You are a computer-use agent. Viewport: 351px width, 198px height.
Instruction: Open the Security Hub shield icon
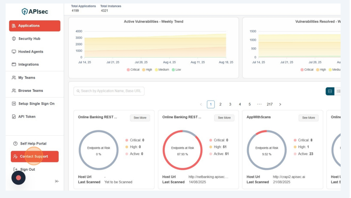click(14, 39)
